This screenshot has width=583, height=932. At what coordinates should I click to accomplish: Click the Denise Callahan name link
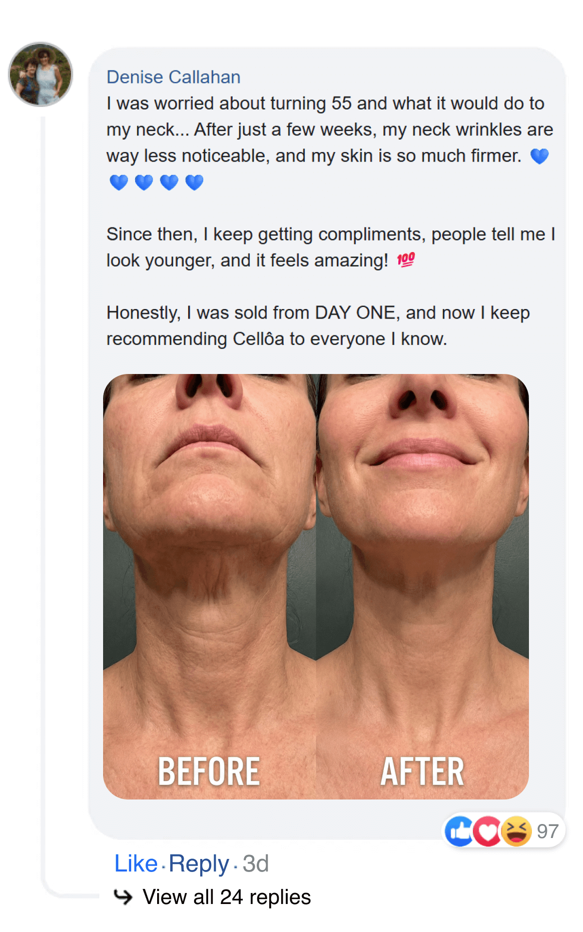pyautogui.click(x=173, y=77)
